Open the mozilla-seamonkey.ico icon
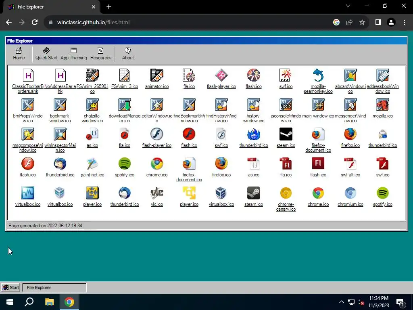 click(318, 75)
